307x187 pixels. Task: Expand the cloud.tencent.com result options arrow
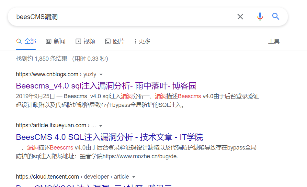pyautogui.click(x=134, y=177)
